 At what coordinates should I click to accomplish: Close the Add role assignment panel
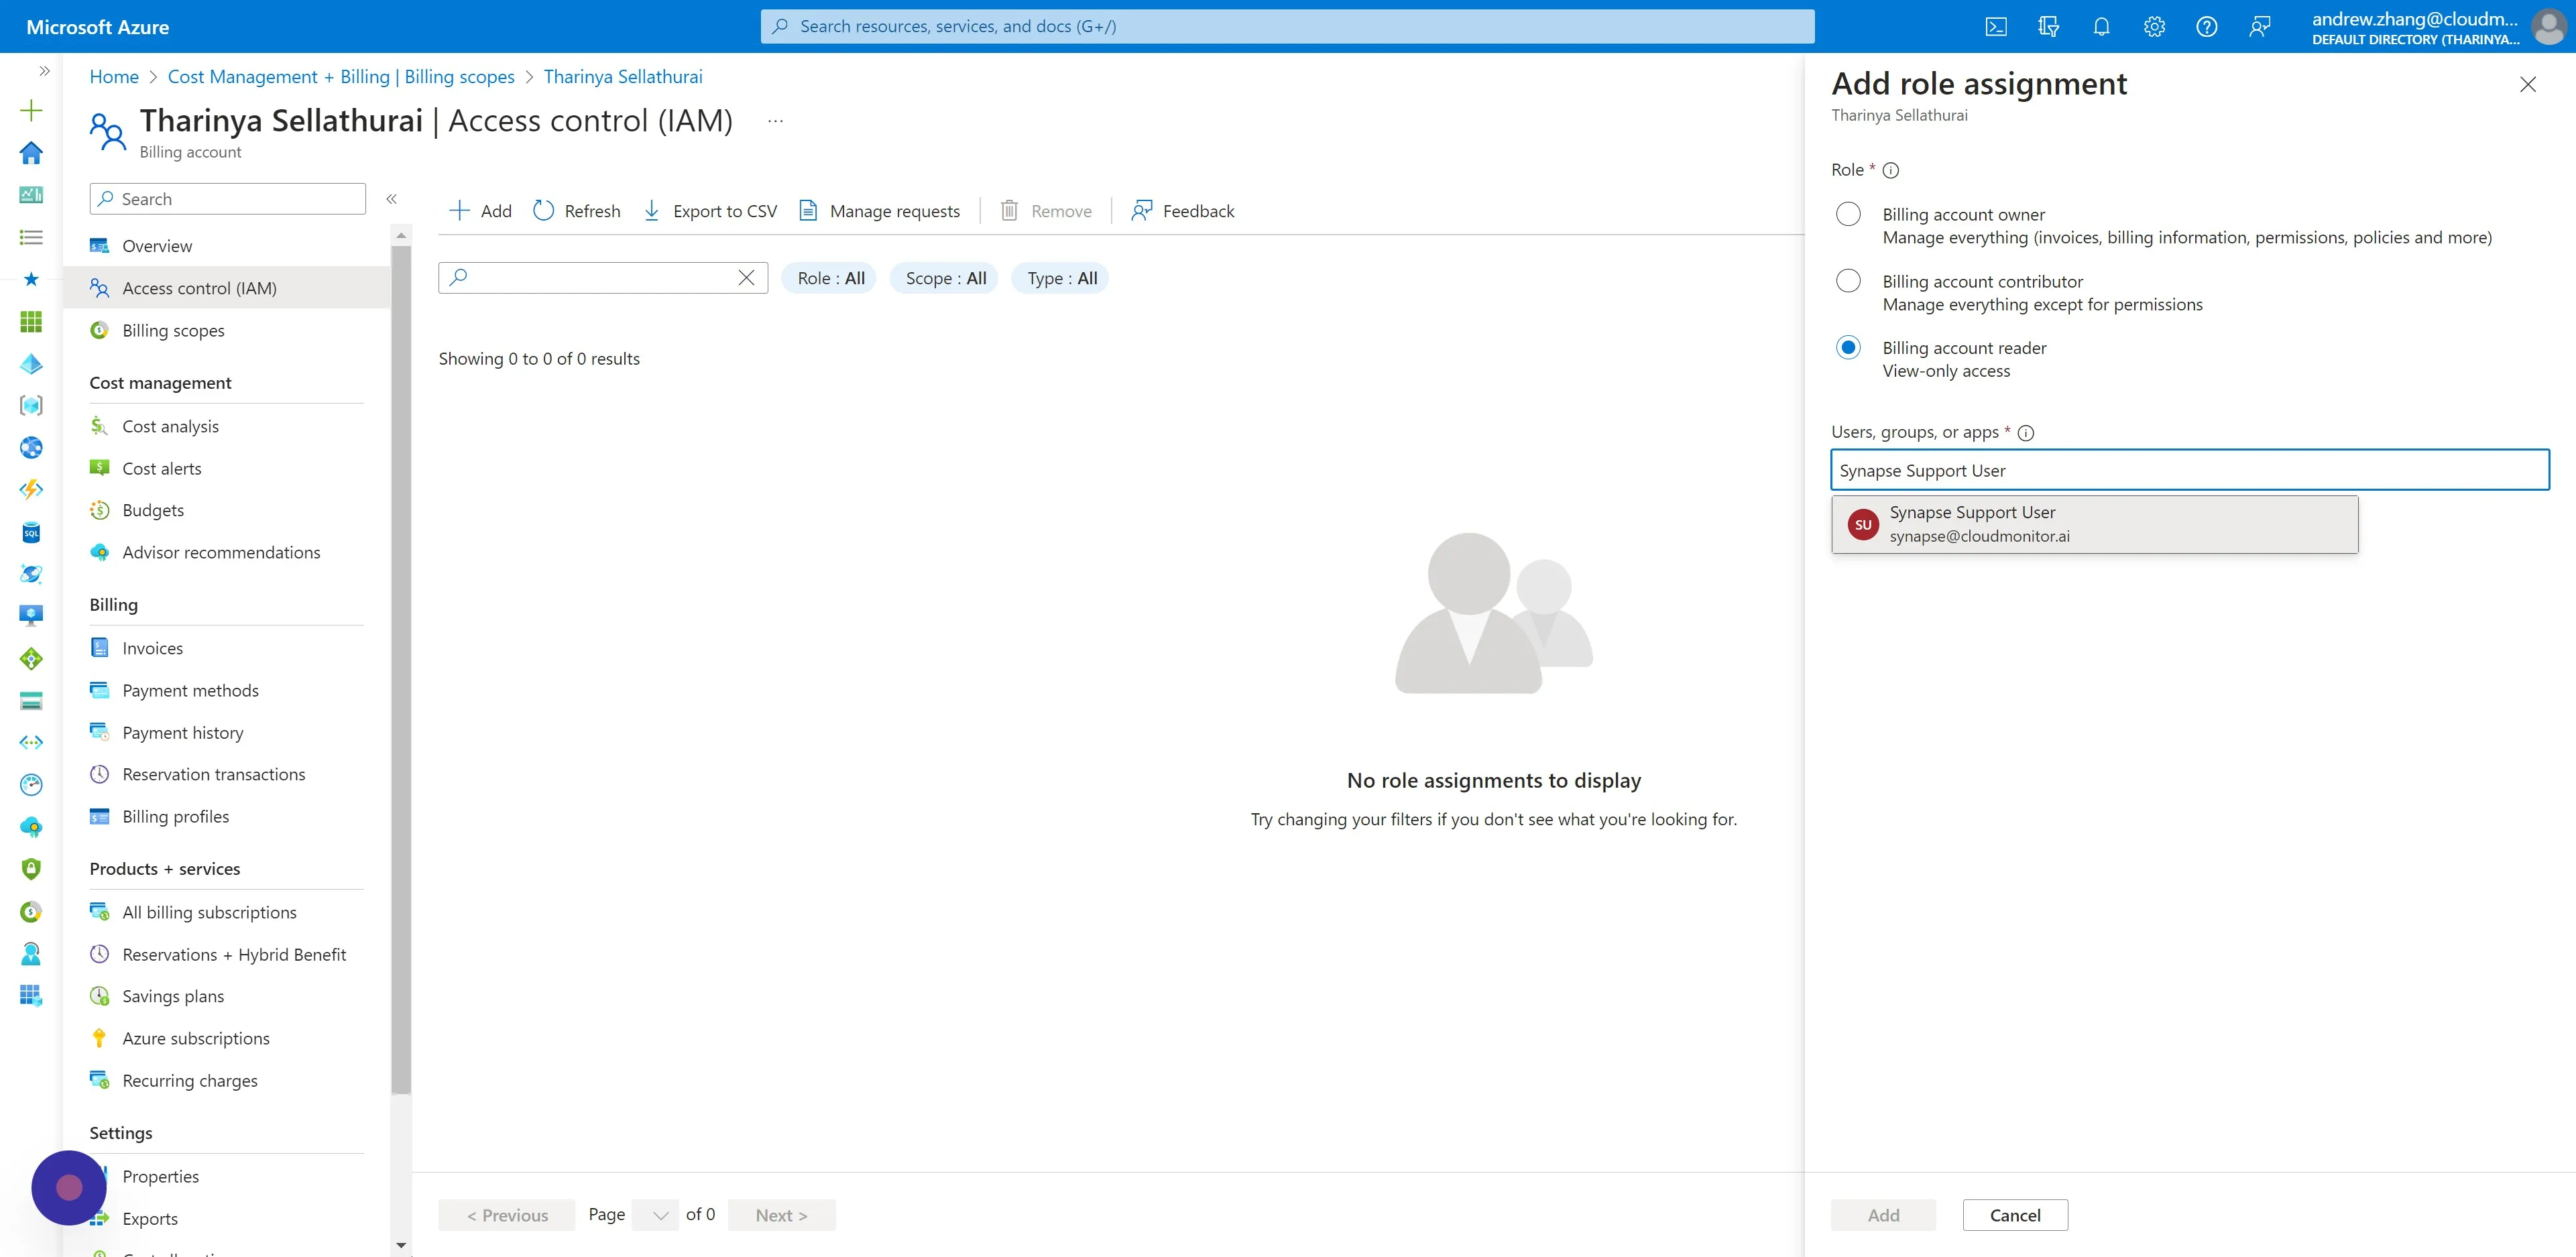click(x=2527, y=84)
